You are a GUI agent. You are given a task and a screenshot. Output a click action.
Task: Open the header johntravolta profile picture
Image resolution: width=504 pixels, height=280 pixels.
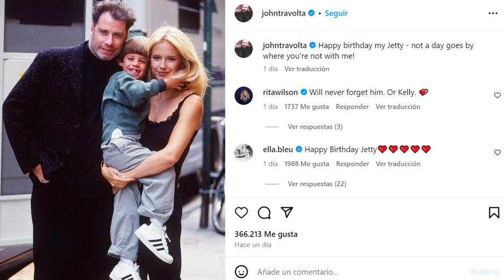click(x=244, y=13)
